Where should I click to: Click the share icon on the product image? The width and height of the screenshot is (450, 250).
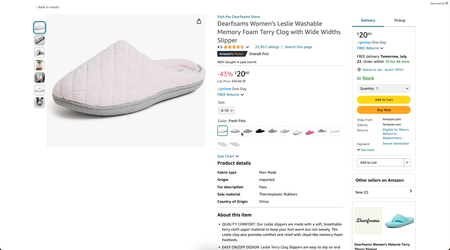(x=199, y=21)
